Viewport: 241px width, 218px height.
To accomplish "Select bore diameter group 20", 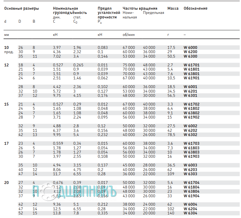I will (x=7, y=183).
